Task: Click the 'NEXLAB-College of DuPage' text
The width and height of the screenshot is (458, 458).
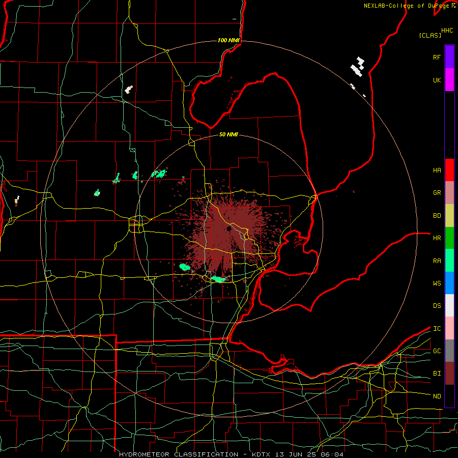Action: [x=407, y=6]
